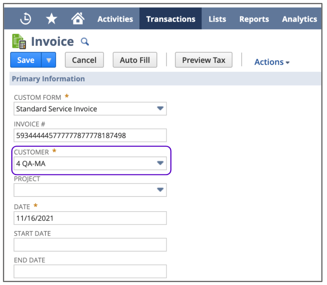
Task: Click the Preview Tax button
Action: click(204, 60)
